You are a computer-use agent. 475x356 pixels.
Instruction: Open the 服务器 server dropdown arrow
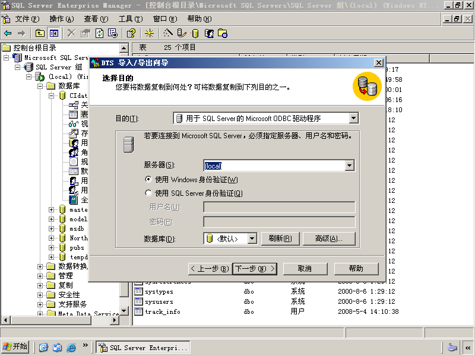pos(349,166)
